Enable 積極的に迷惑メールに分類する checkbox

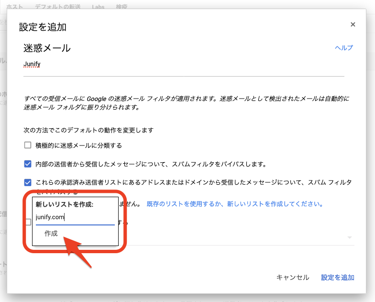click(x=28, y=145)
